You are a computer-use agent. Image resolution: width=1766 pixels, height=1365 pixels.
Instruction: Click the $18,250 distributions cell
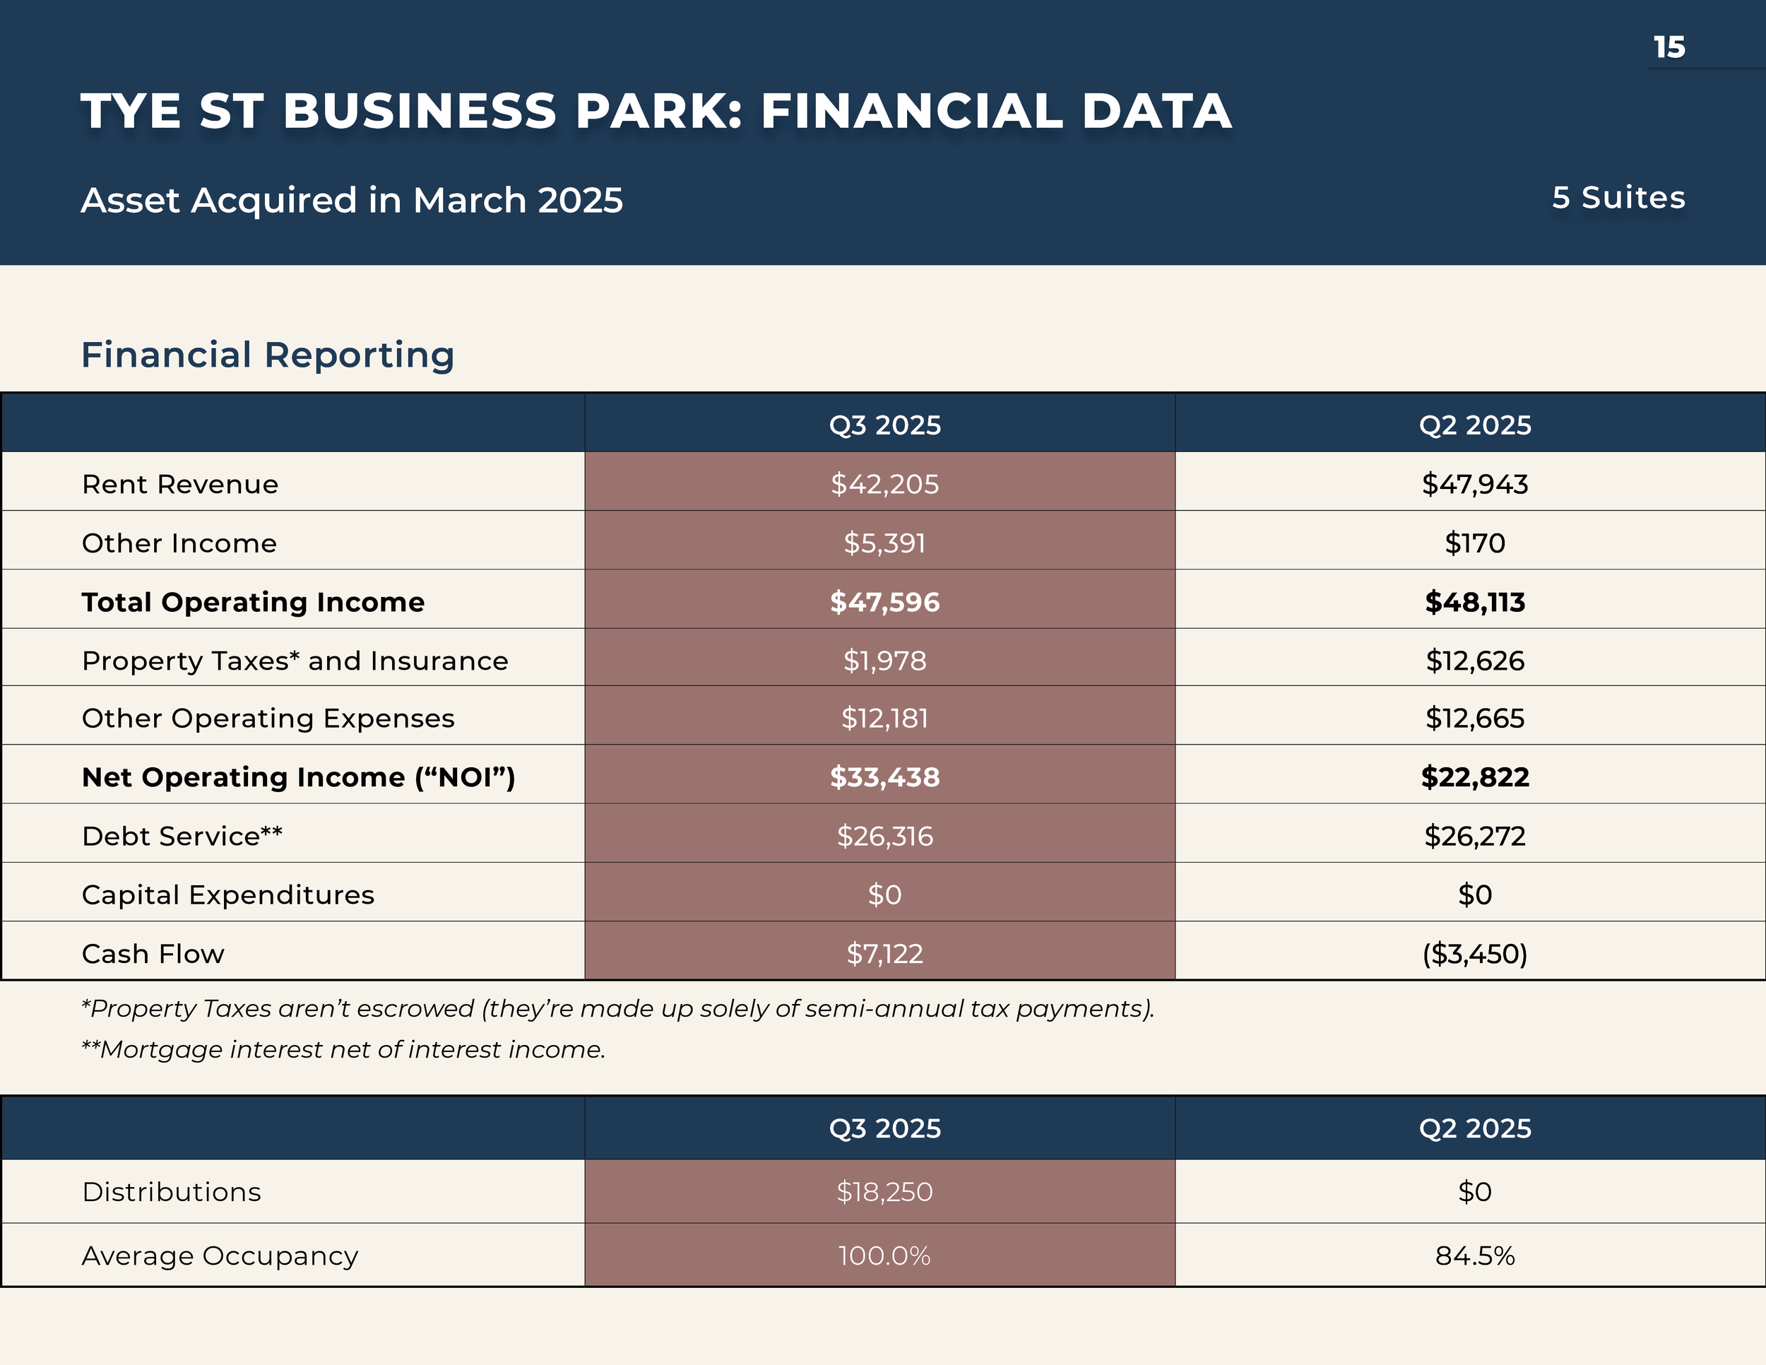(x=884, y=1191)
